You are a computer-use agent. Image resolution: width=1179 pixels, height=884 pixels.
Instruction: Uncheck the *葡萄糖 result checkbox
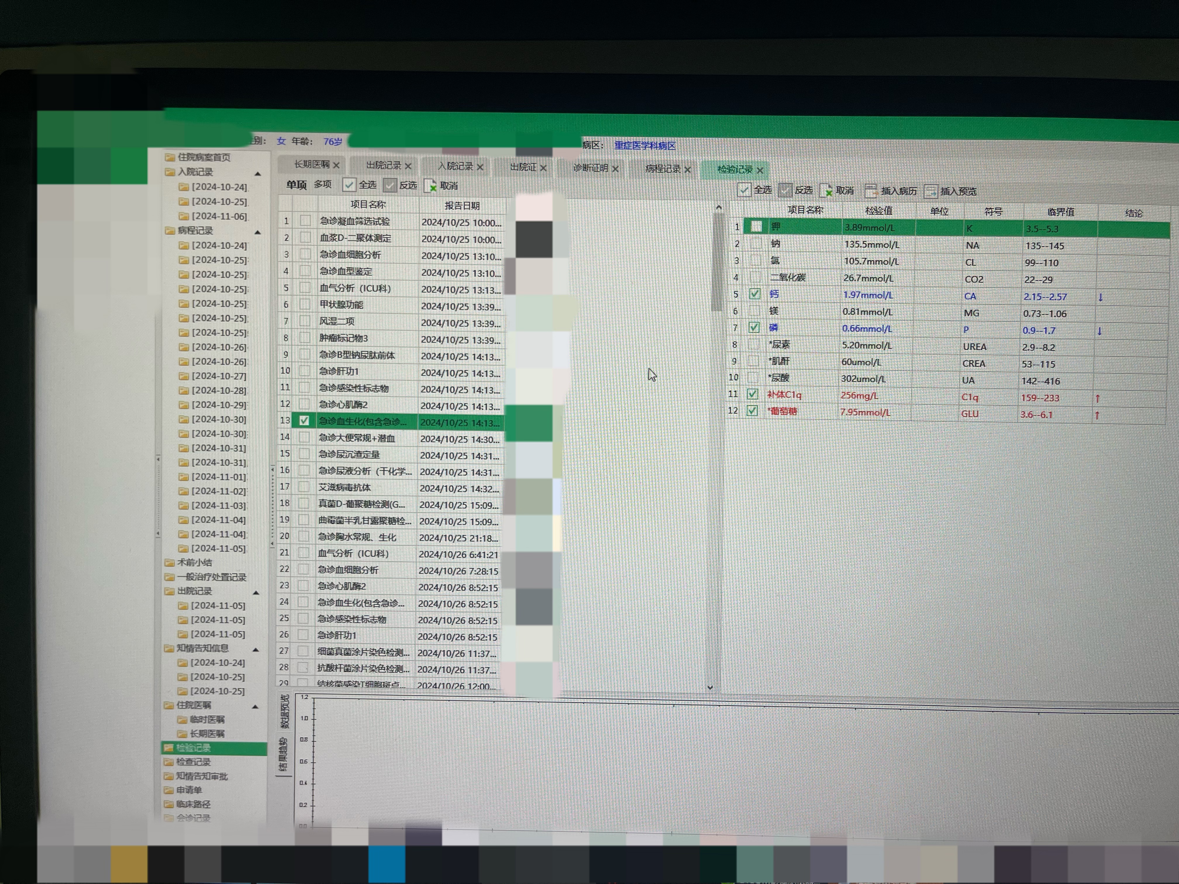tap(752, 411)
